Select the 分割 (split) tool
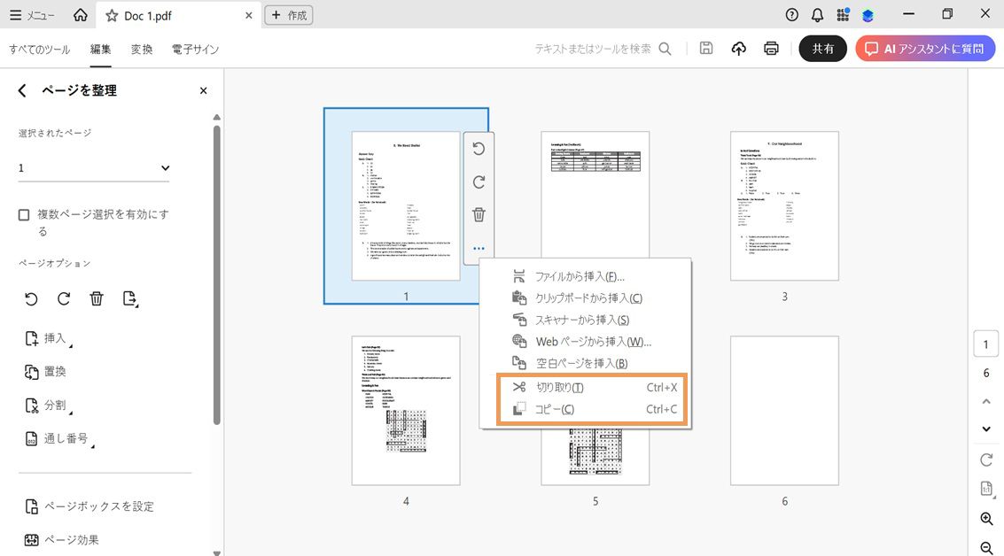 coord(53,404)
